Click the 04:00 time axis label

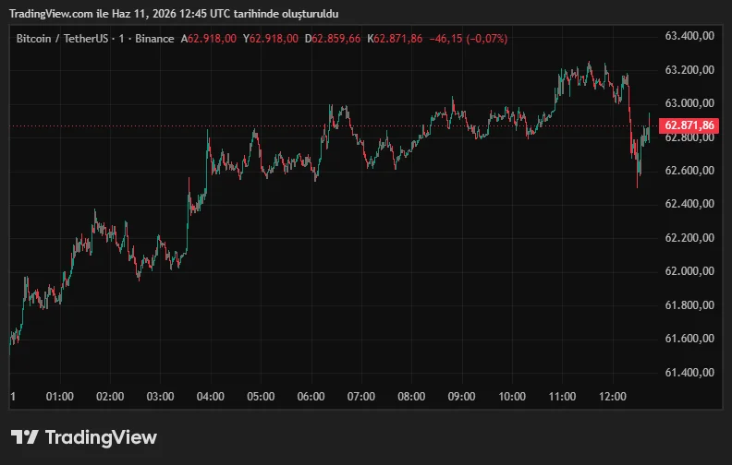pyautogui.click(x=211, y=397)
